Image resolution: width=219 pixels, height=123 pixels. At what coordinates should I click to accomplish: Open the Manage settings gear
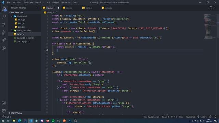(x=4, y=111)
